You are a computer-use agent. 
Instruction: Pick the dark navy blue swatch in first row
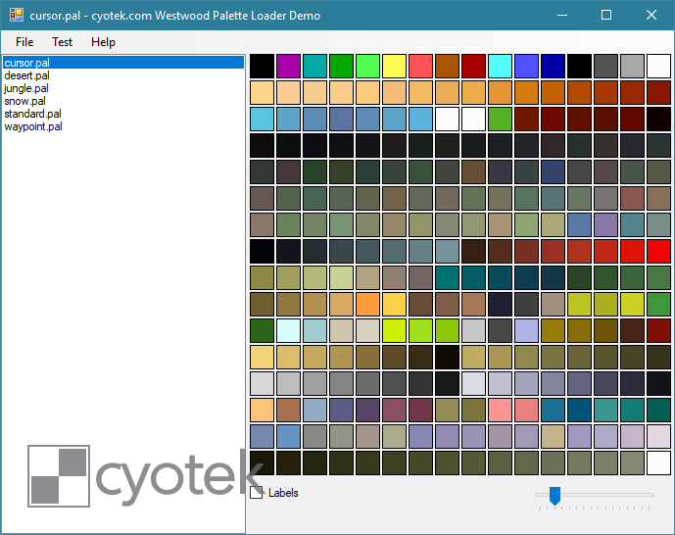[554, 66]
